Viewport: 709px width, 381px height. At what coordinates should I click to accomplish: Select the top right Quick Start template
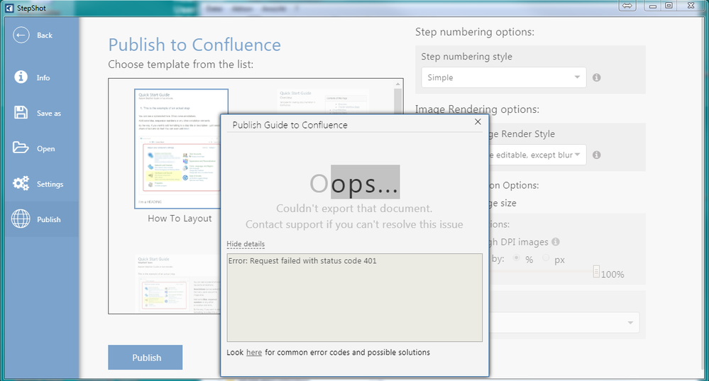(323, 101)
